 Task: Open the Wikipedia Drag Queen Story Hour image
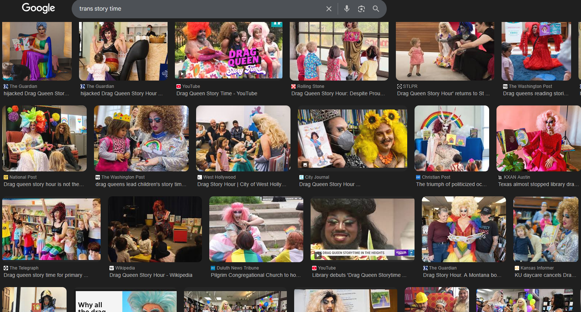point(155,229)
